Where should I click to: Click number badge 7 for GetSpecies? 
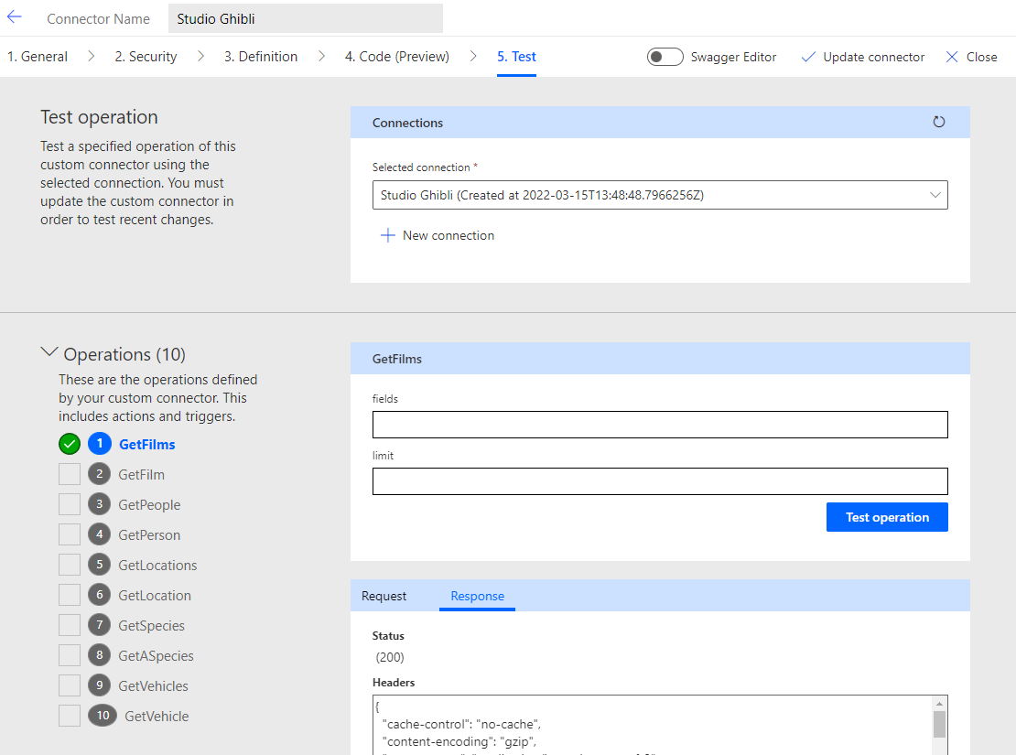99,625
